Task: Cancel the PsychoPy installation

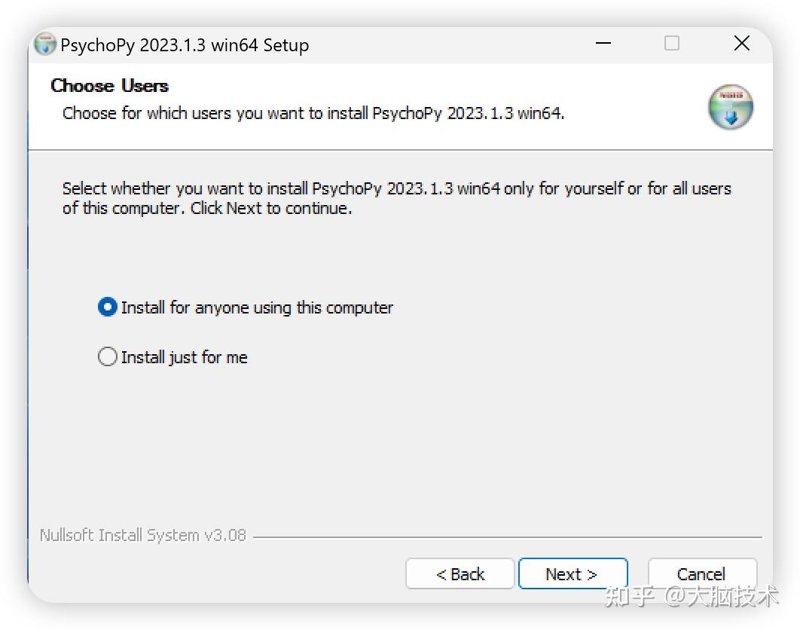Action: [701, 574]
